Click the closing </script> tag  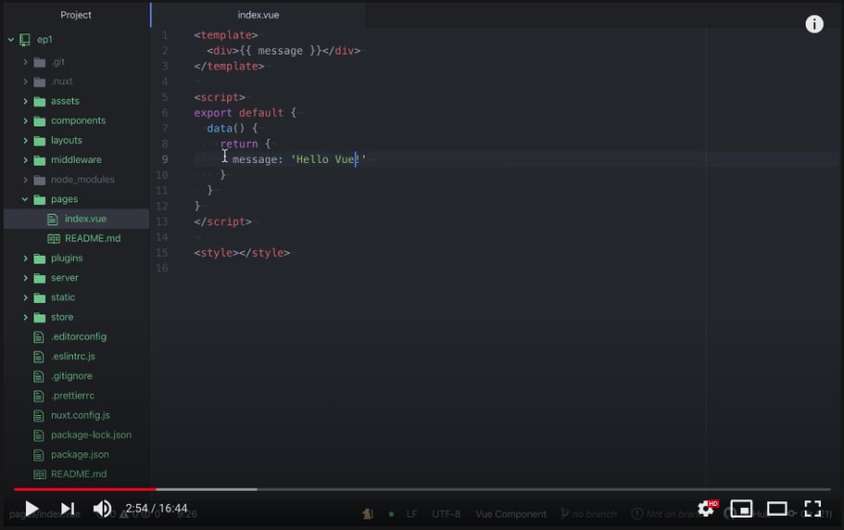[x=223, y=221]
